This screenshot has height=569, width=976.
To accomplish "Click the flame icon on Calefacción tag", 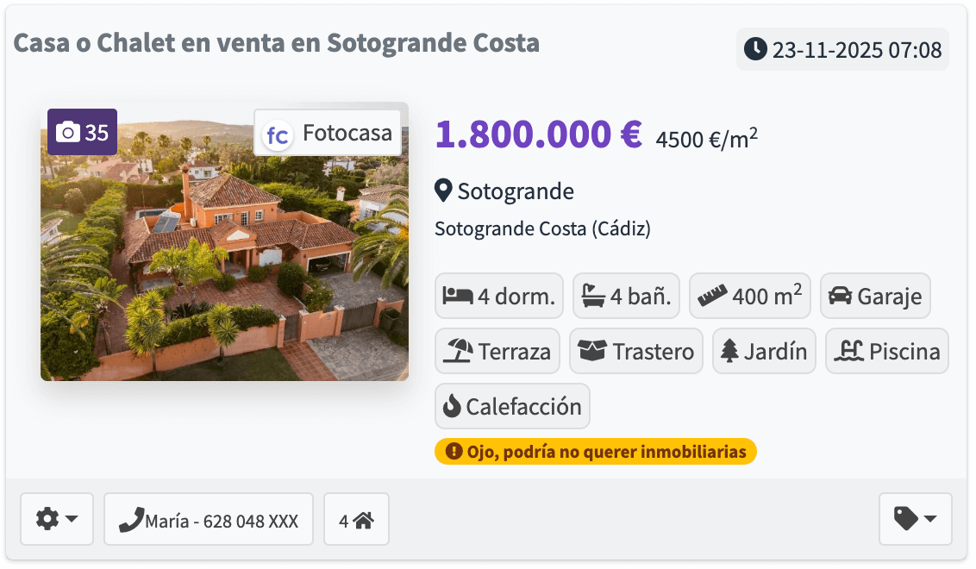I will 452,406.
